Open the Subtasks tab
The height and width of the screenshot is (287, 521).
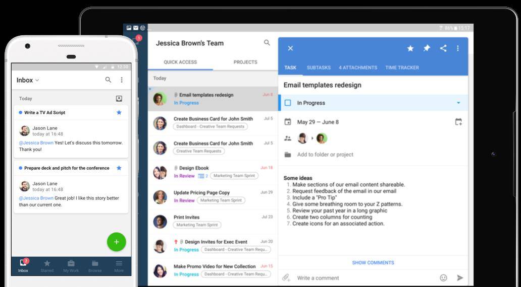pos(319,67)
